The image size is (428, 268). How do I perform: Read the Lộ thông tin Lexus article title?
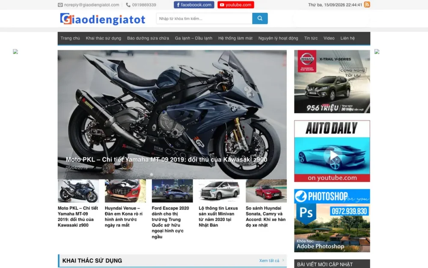(x=218, y=217)
